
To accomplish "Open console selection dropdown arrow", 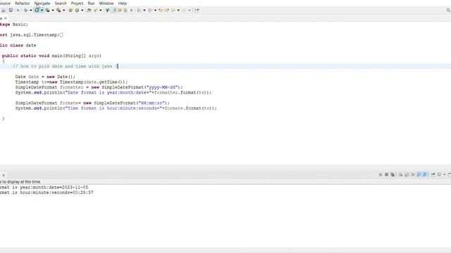I will click(445, 174).
